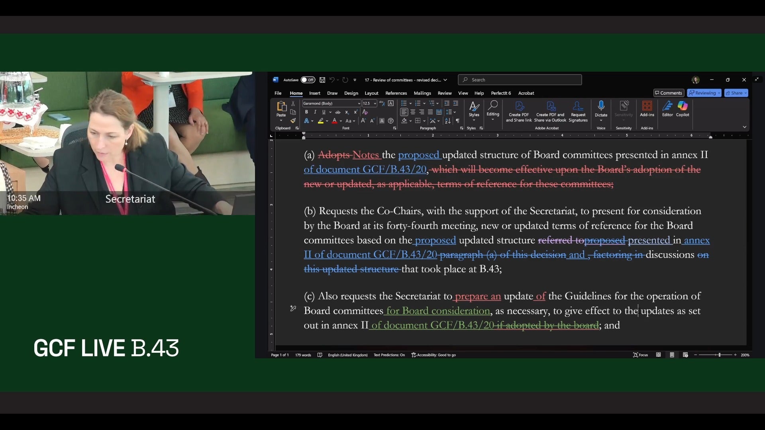
Task: Click Decrease Font Size icon
Action: click(x=372, y=121)
